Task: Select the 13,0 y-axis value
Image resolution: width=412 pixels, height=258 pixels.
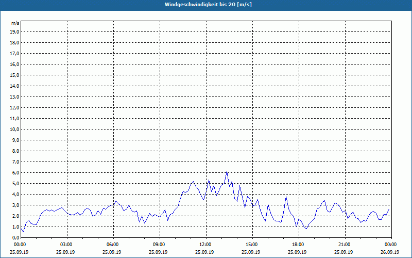Action: coord(14,97)
